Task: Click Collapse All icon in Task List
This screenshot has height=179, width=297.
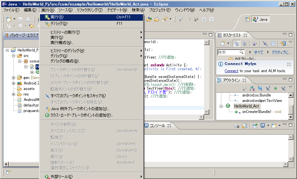Action: (x=273, y=44)
